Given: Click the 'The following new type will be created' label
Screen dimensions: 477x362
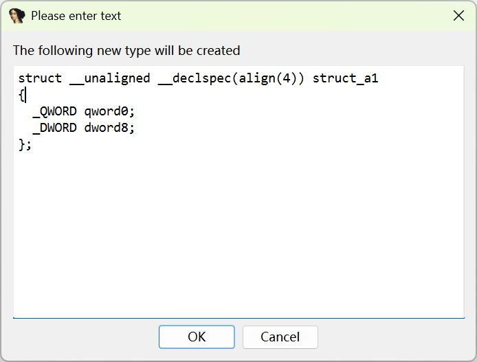Looking at the screenshot, I should [x=126, y=50].
